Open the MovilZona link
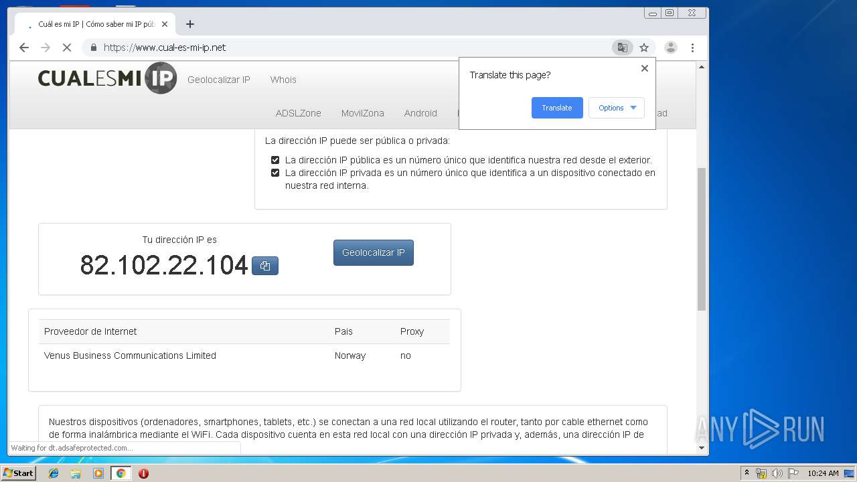Screen dimensions: 857x482 click(363, 113)
